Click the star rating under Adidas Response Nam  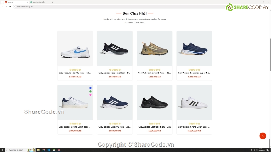(115, 70)
